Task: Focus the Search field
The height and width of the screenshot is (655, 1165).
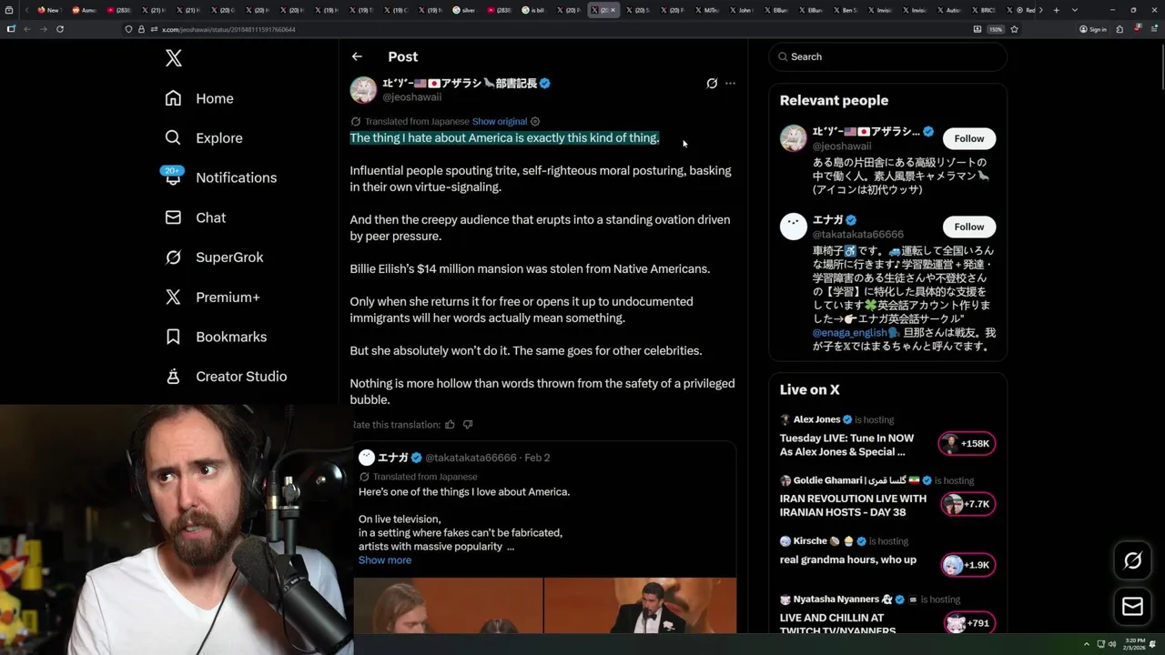Action: [x=887, y=56]
